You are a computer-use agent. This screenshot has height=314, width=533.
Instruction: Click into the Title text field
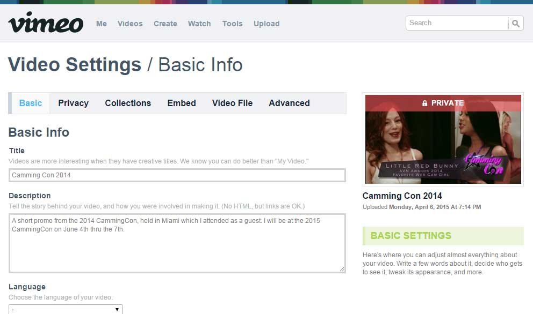pyautogui.click(x=177, y=175)
